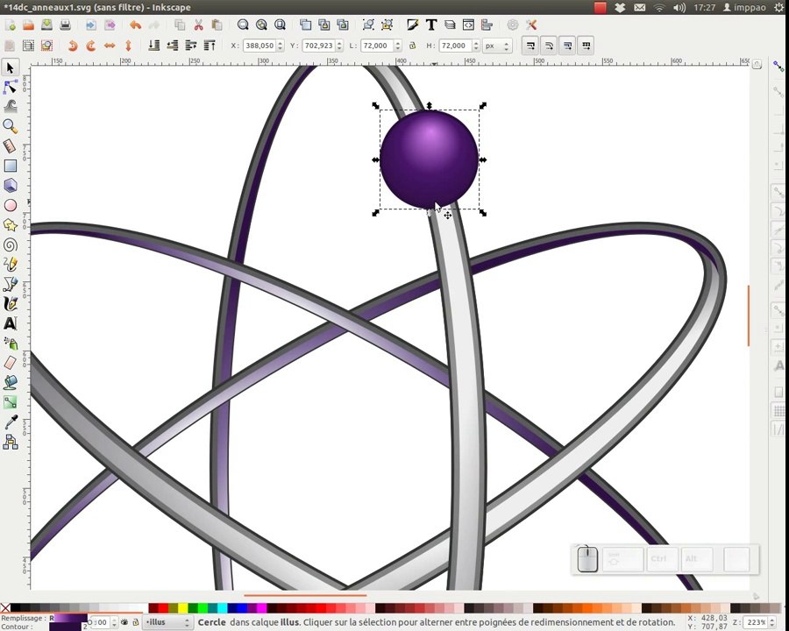The height and width of the screenshot is (631, 789).
Task: Click the Print icon
Action: (65, 25)
